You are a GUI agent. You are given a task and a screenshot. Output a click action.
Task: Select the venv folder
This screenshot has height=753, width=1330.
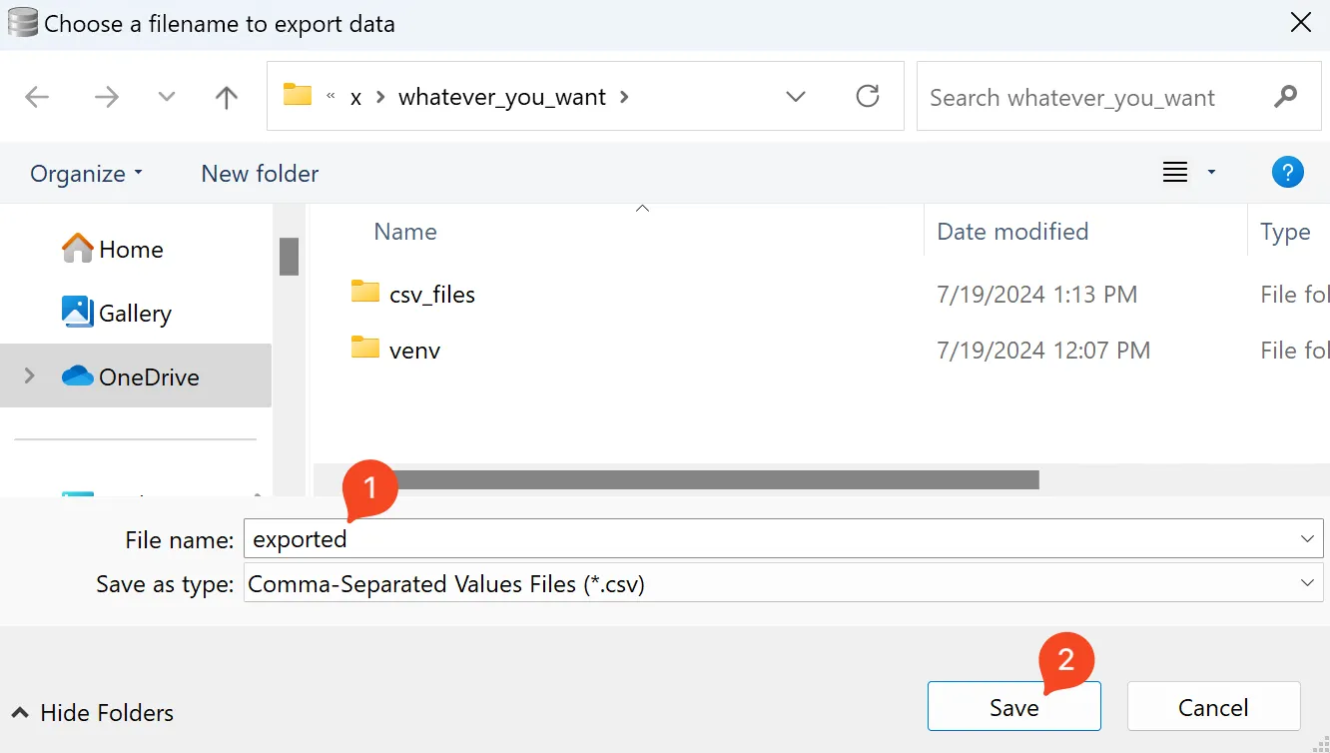tap(415, 351)
